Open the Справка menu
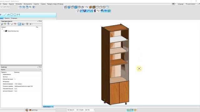Viewport: 200px width, 112px height. 43,4
